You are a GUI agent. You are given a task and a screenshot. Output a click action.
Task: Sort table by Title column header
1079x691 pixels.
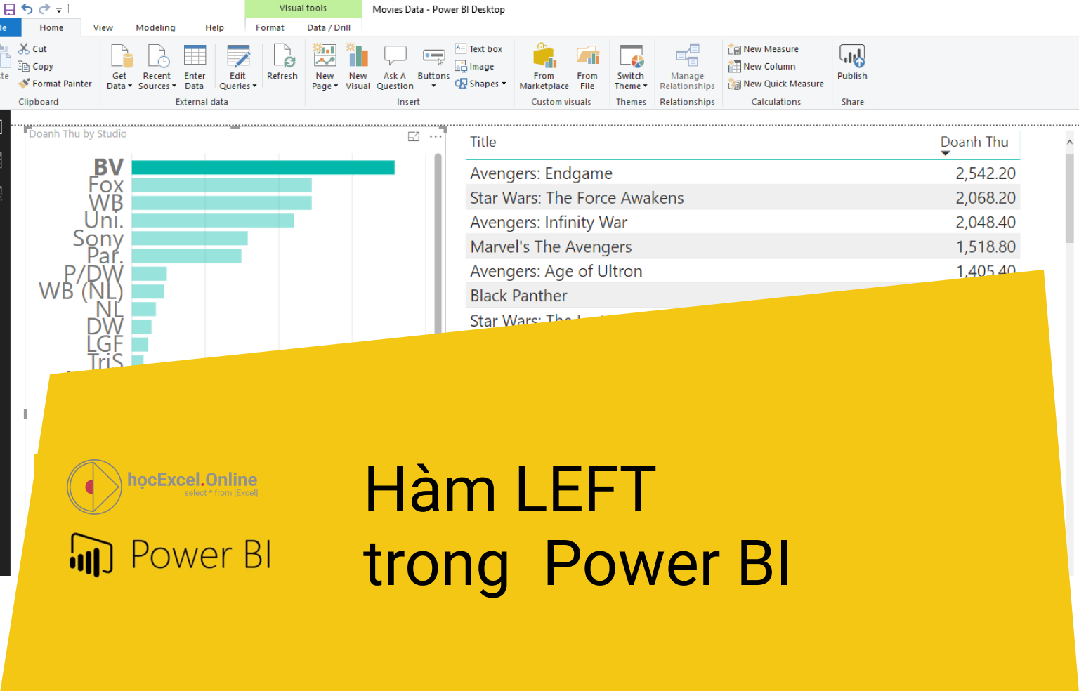tap(483, 142)
